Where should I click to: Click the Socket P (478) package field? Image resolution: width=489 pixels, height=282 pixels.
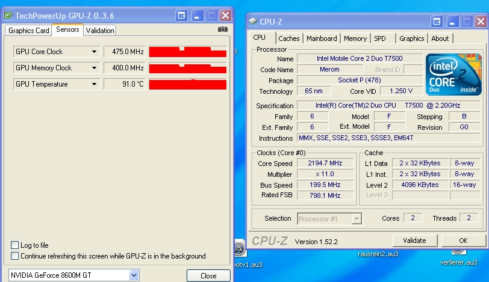click(x=360, y=80)
